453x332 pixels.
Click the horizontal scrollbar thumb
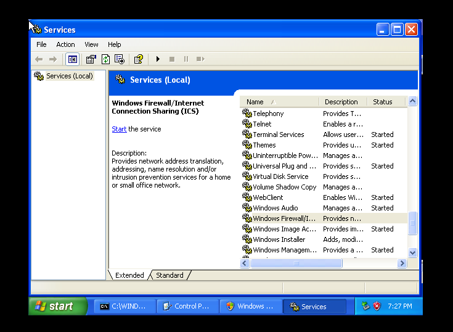pyautogui.click(x=296, y=263)
